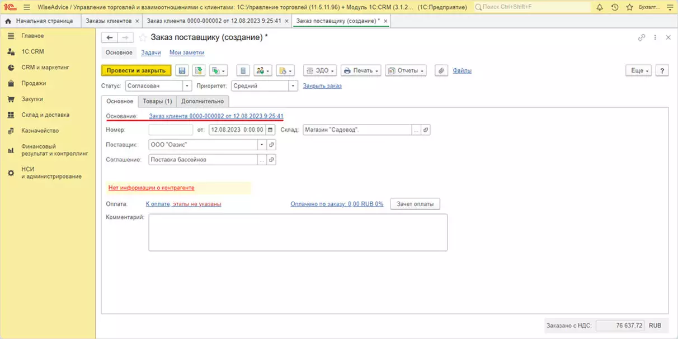Click the 76 637,72 total amount field
This screenshot has height=339, width=678.
622,325
